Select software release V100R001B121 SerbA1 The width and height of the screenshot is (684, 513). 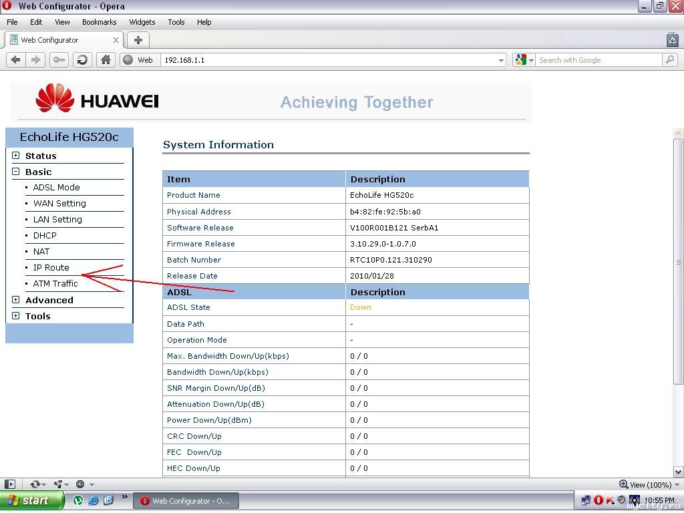[394, 228]
